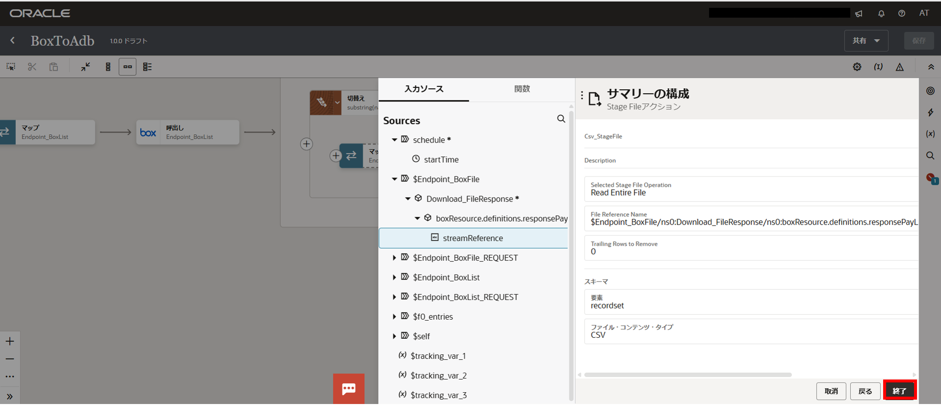The width and height of the screenshot is (941, 405).
Task: Open the red error badge icon in side rail
Action: [931, 178]
